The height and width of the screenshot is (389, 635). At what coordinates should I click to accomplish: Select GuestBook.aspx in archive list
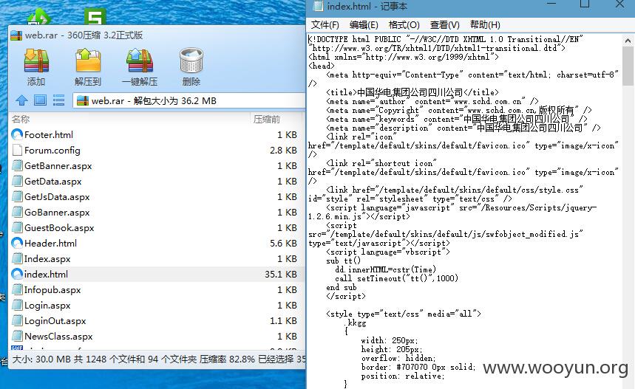click(x=59, y=228)
